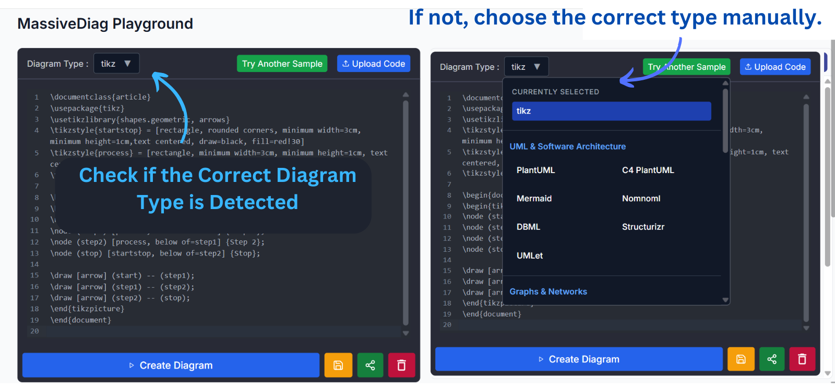
Task: Click Upload Code in left panel
Action: pyautogui.click(x=374, y=64)
